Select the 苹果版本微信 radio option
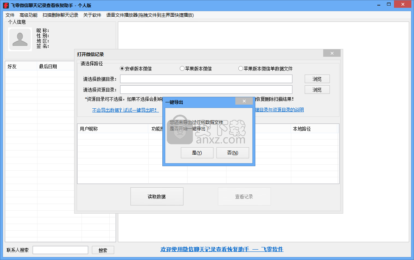 click(x=196, y=69)
